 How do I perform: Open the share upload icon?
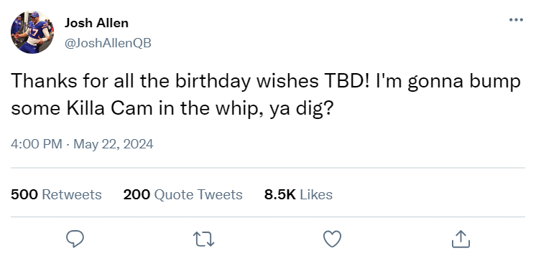(x=461, y=239)
